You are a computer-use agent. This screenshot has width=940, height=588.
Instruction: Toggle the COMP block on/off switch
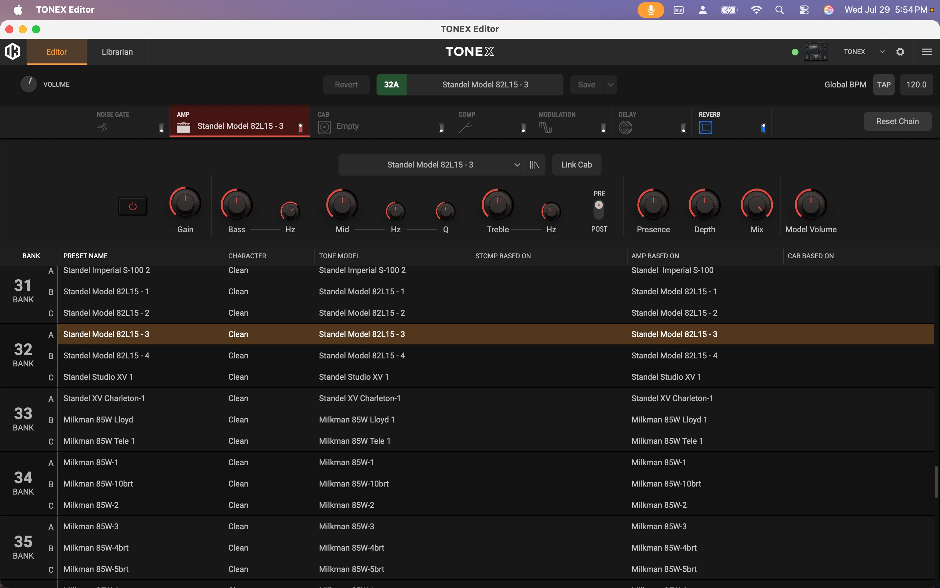pyautogui.click(x=523, y=128)
